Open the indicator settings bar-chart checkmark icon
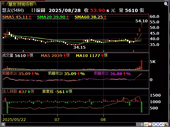 click(166, 124)
